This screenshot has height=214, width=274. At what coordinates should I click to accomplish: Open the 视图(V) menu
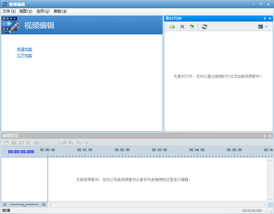point(26,11)
